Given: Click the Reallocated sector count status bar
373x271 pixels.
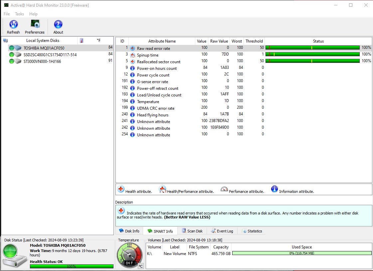Looking at the screenshot, I should (312, 61).
